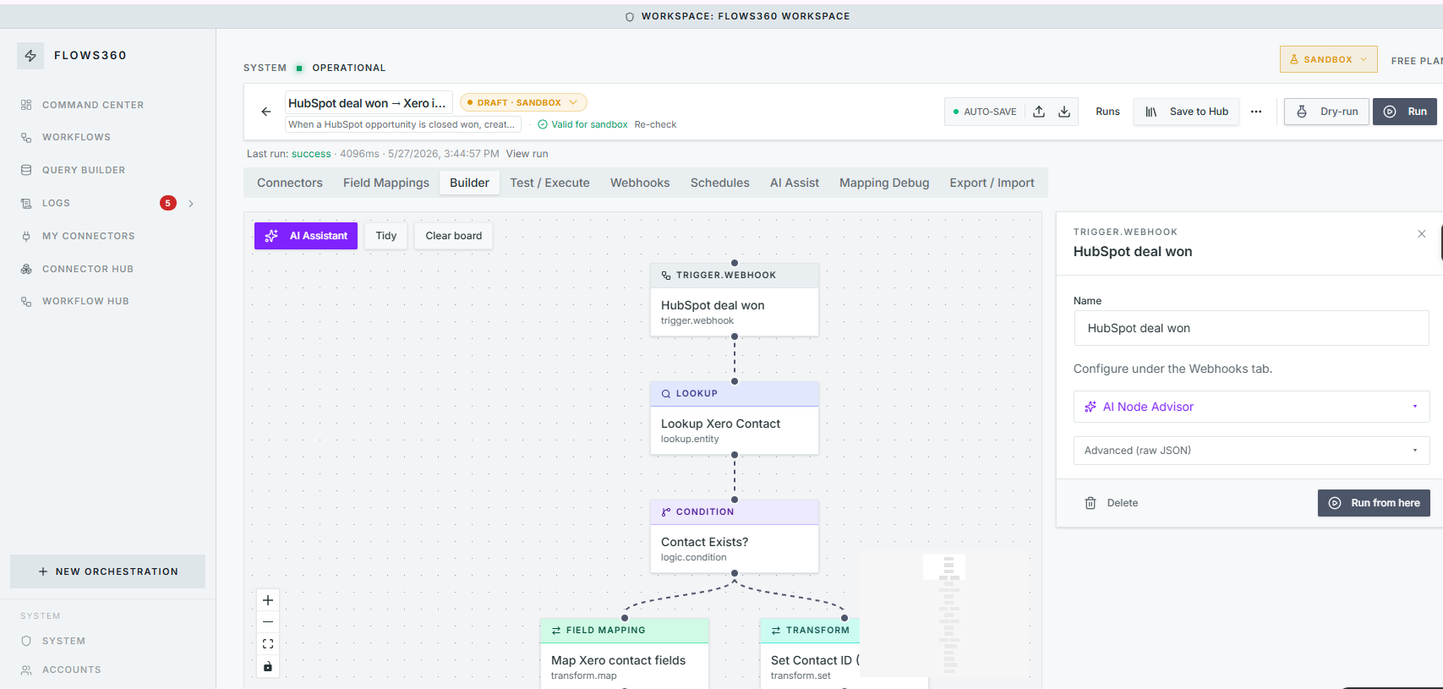Switch to the Schedules tab
The image size is (1443, 689).
720,183
